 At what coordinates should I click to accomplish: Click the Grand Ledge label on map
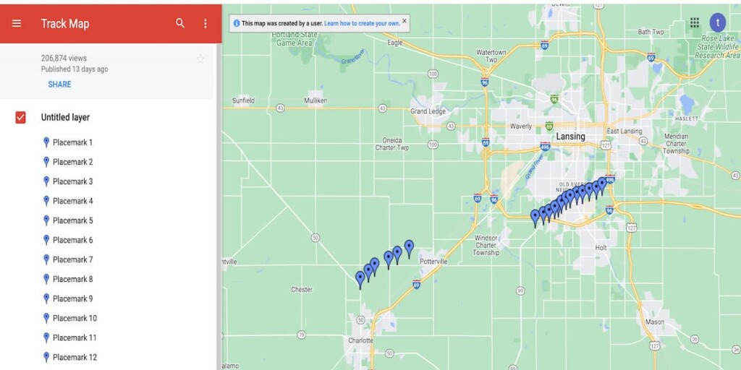pyautogui.click(x=428, y=112)
